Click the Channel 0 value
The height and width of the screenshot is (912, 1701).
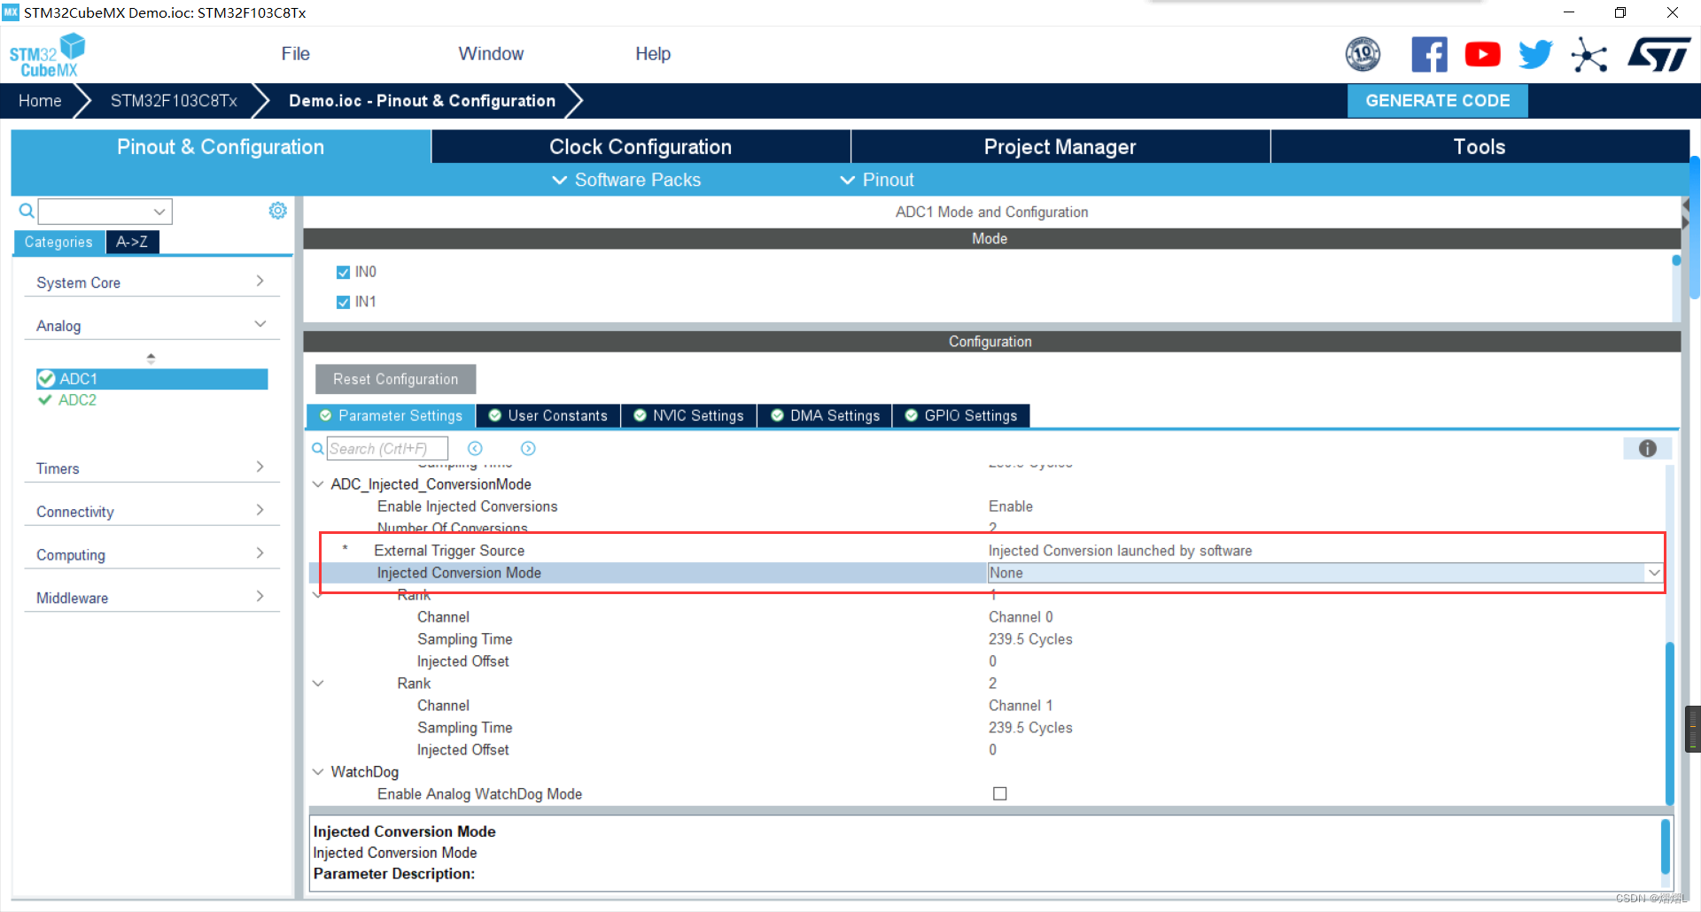click(1021, 617)
